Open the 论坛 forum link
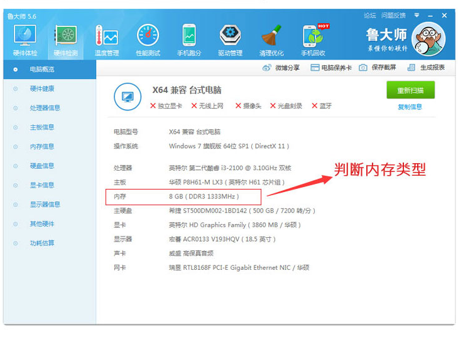Screen dimensions: 458x337 (x=370, y=16)
